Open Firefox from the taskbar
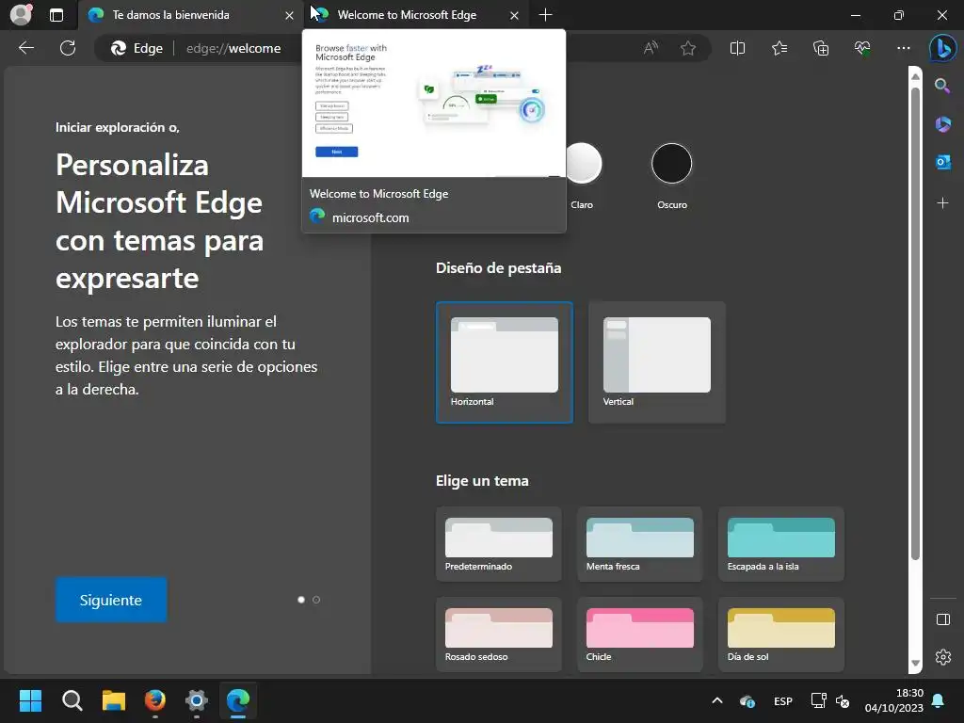964x723 pixels. pyautogui.click(x=155, y=700)
